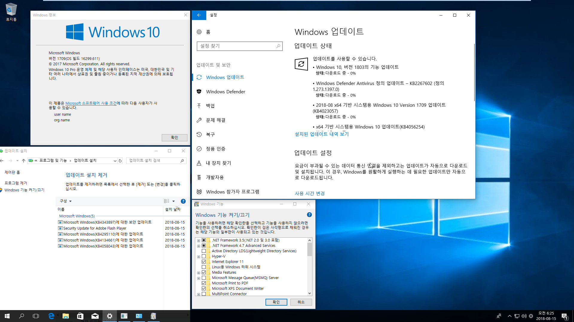Expand .NET Framework 4.7 Advanced Services node
This screenshot has width=574, height=322.
pyautogui.click(x=199, y=246)
